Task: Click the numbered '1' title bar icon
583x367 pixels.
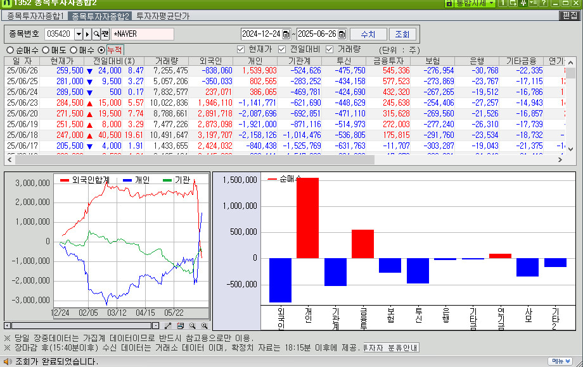Action: click(x=503, y=3)
